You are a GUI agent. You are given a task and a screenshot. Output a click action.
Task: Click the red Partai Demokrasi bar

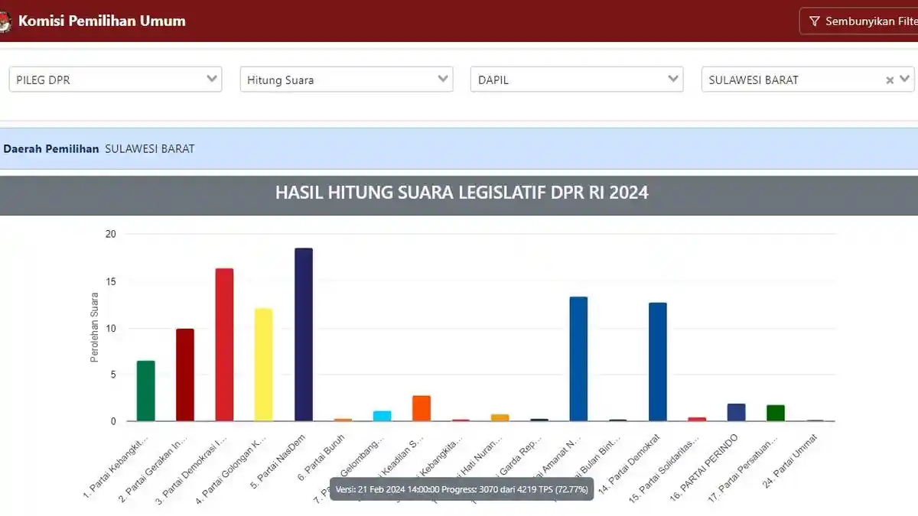(224, 345)
